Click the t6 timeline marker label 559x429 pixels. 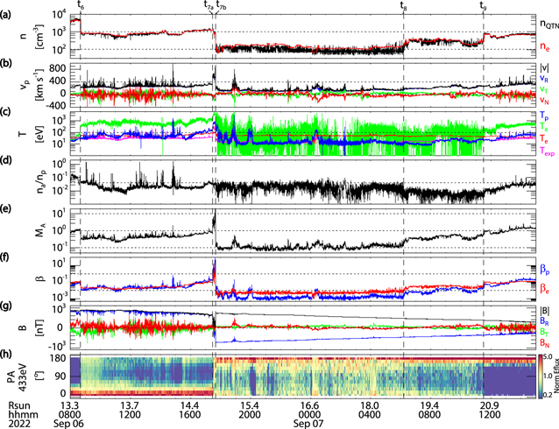coord(81,5)
